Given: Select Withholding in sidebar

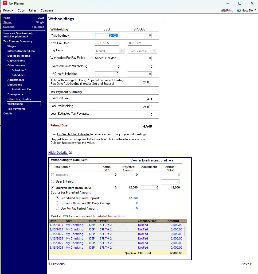Looking at the screenshot, I should pos(24,104).
